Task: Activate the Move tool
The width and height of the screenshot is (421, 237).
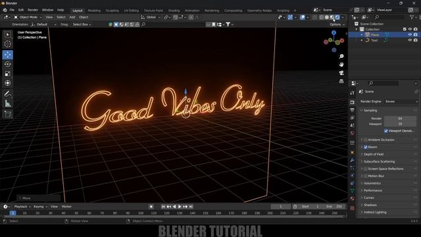Action: pos(7,55)
